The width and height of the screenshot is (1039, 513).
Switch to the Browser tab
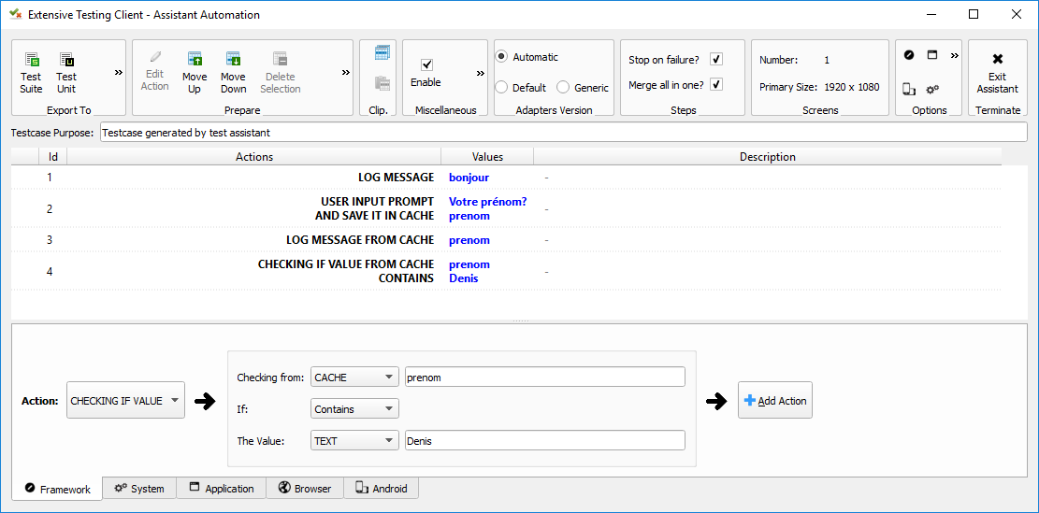click(x=305, y=489)
